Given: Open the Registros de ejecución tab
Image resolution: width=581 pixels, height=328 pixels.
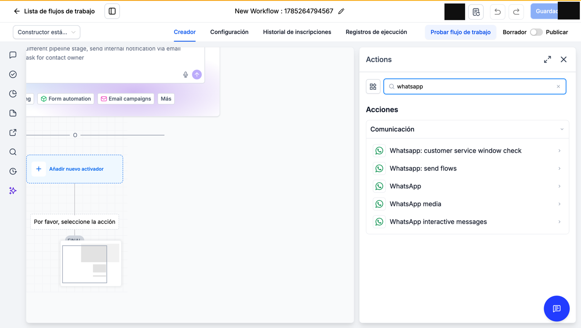Looking at the screenshot, I should (376, 32).
